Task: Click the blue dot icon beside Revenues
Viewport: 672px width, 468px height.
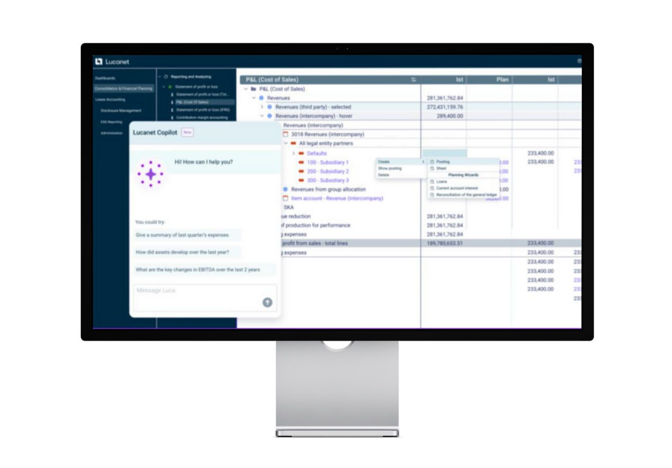Action: [x=261, y=98]
